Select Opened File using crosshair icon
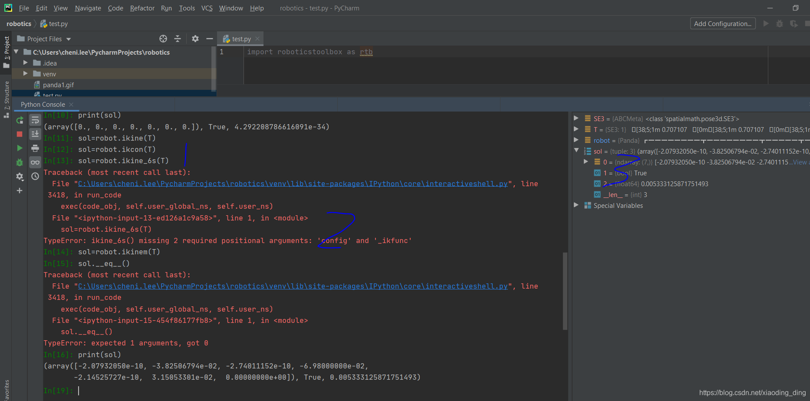This screenshot has width=810, height=401. click(163, 39)
